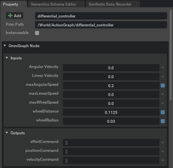This screenshot has width=173, height=168.
Task: Collapse the Inputs section
Action: tap(7, 58)
